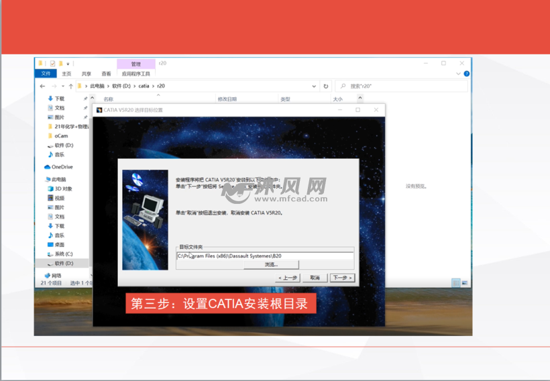Select the 管理 contextual tab
The image size is (550, 381).
[135, 64]
